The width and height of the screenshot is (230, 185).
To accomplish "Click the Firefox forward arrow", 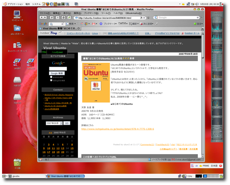I will (45, 17).
